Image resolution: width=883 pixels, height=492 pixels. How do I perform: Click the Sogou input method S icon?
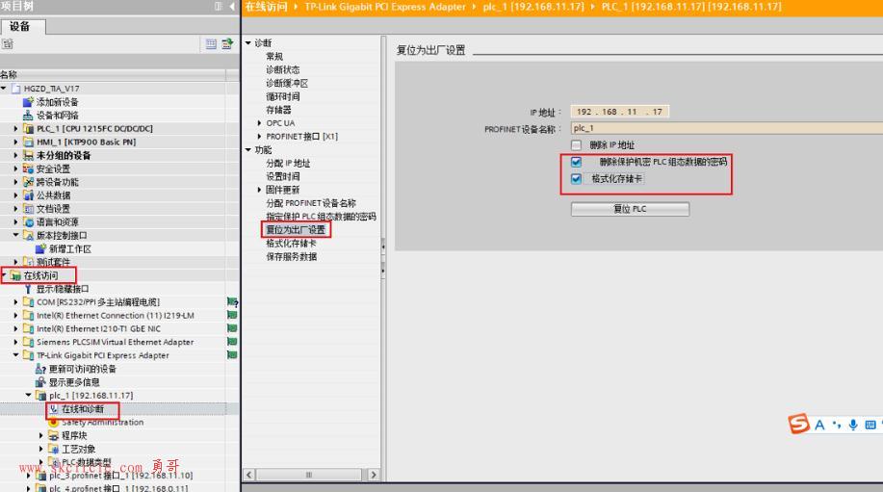798,424
